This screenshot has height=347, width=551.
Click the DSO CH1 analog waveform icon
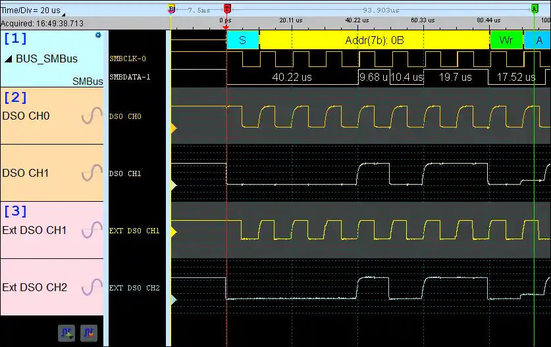coord(92,173)
